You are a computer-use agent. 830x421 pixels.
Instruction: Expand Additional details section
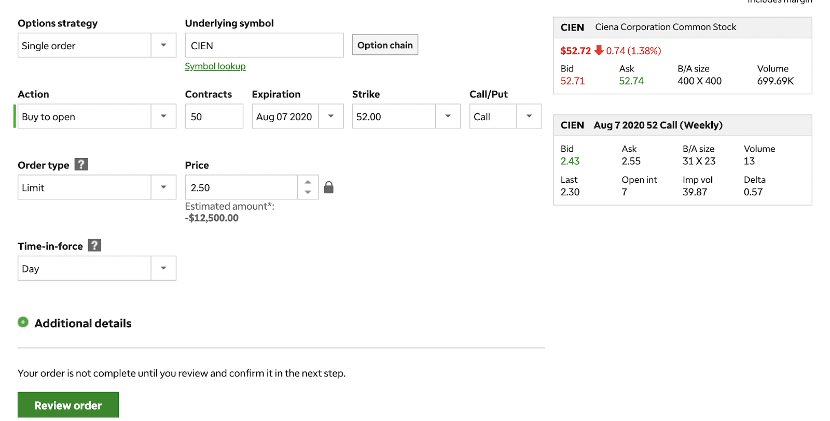83,323
